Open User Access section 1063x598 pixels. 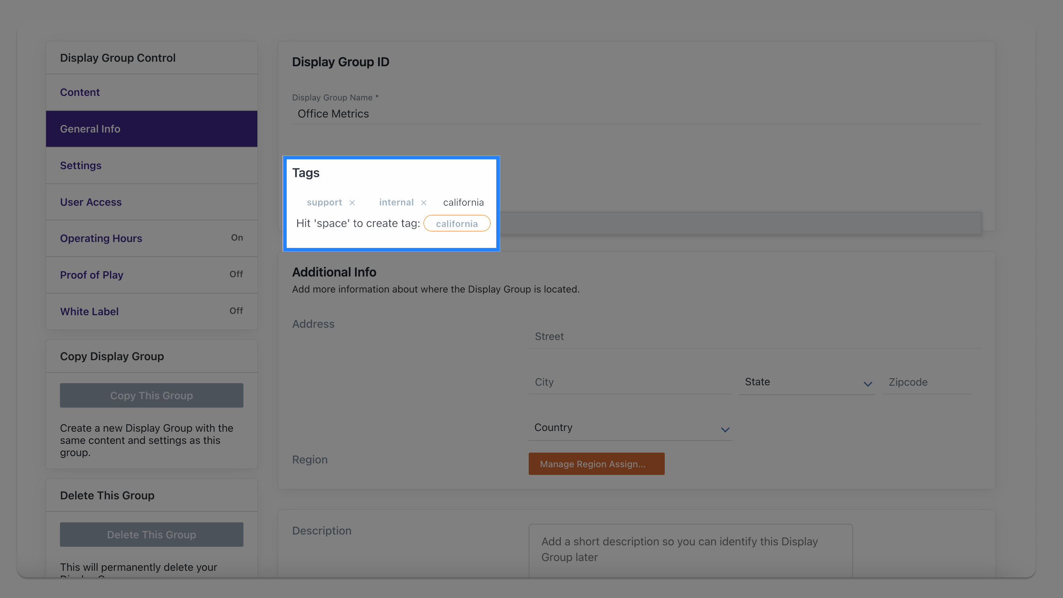[151, 202]
